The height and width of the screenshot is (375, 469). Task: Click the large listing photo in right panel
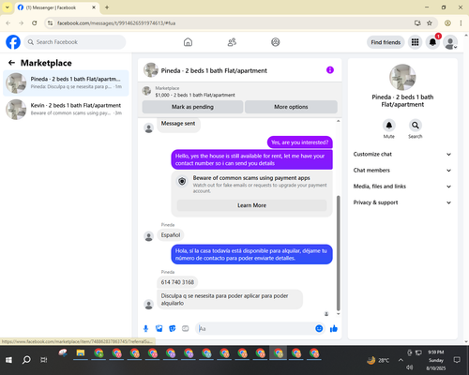coord(402,77)
